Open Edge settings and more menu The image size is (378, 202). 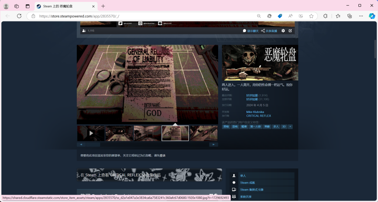(x=361, y=16)
